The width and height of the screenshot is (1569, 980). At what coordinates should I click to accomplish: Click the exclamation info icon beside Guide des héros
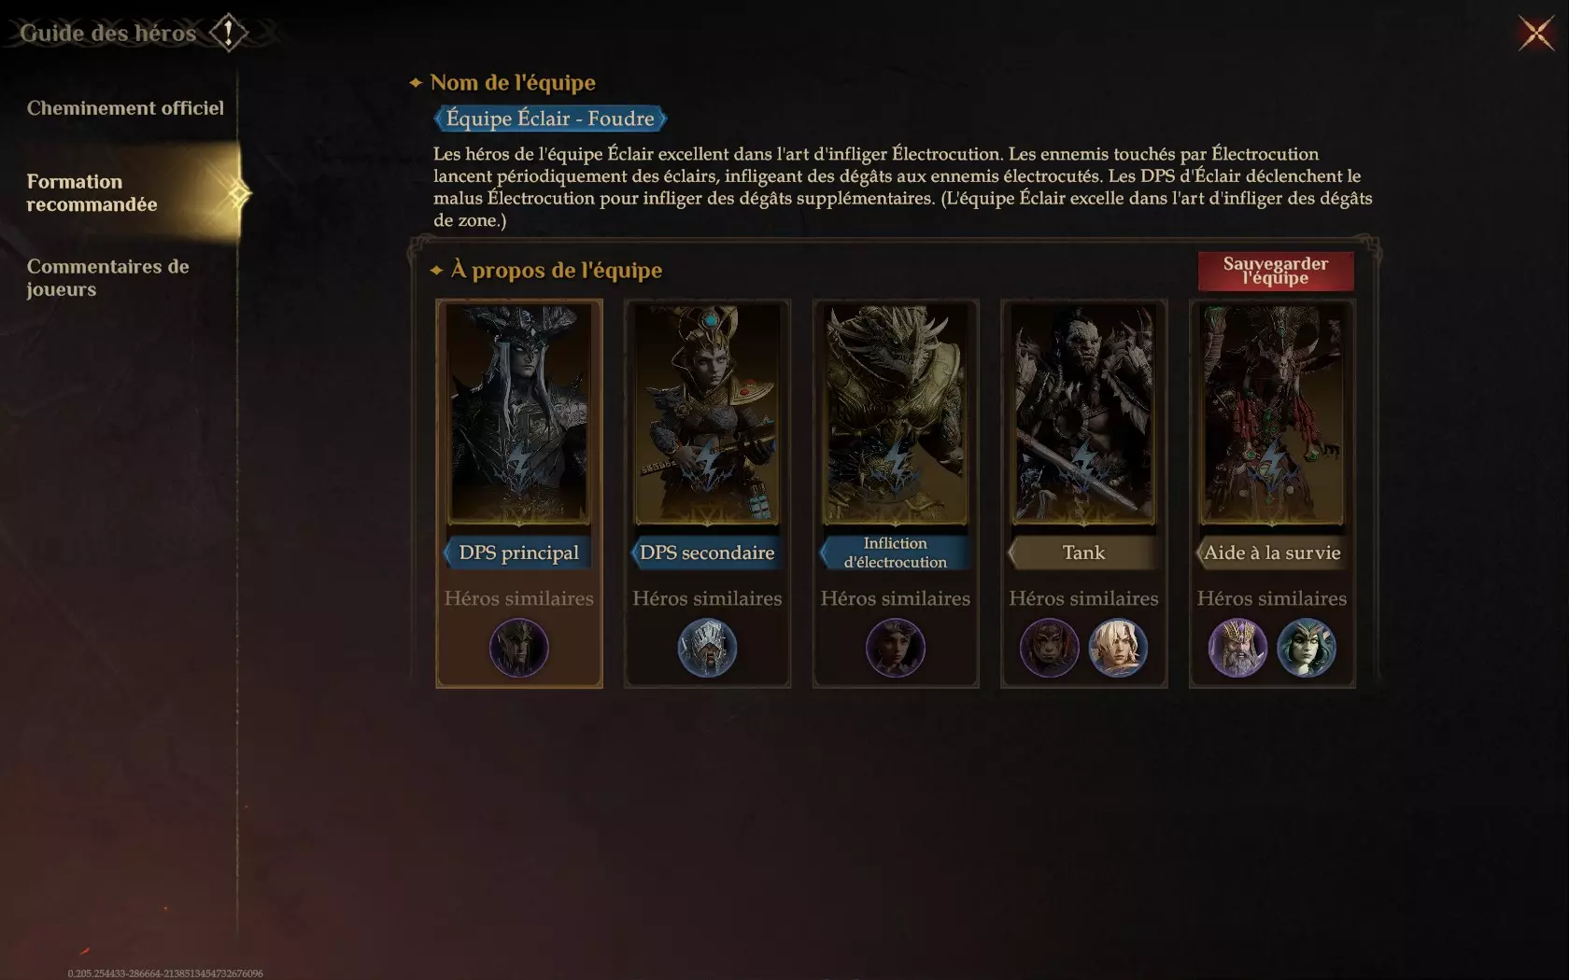click(x=228, y=33)
